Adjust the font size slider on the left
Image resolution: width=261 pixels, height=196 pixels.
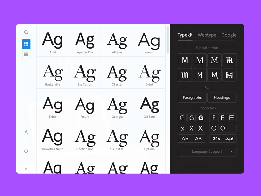pyautogui.click(x=26, y=151)
